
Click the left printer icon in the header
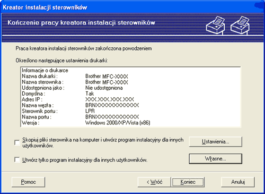pos(215,25)
